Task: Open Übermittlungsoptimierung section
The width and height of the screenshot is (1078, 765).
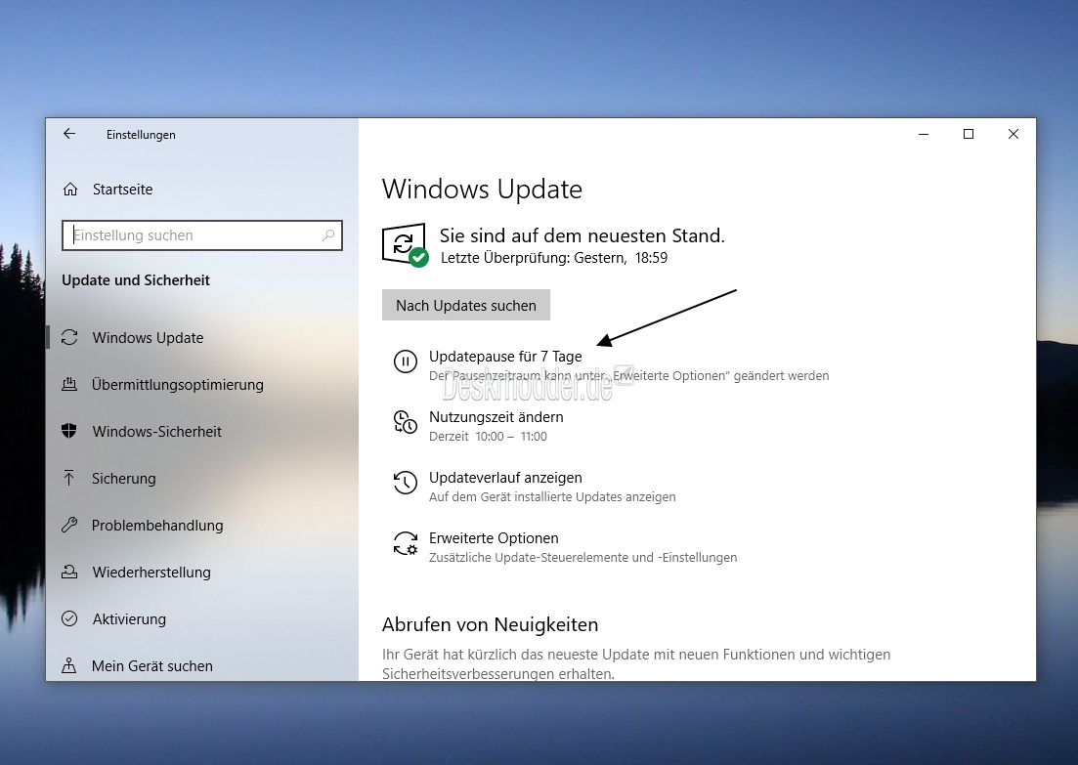Action: pos(177,384)
